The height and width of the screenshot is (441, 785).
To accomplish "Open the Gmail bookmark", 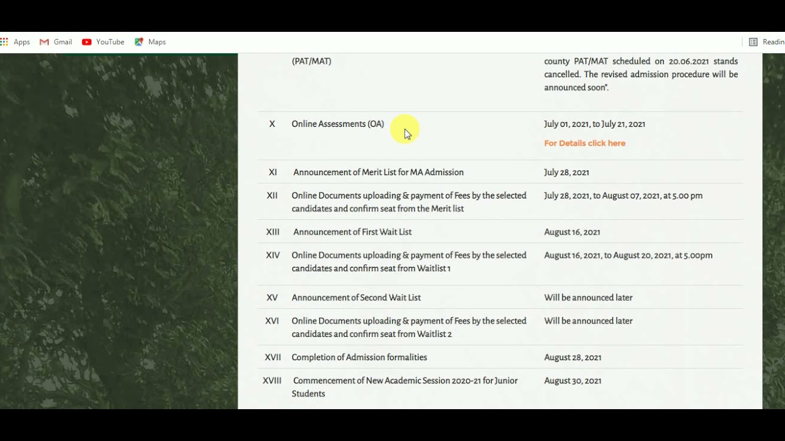I will (x=56, y=42).
